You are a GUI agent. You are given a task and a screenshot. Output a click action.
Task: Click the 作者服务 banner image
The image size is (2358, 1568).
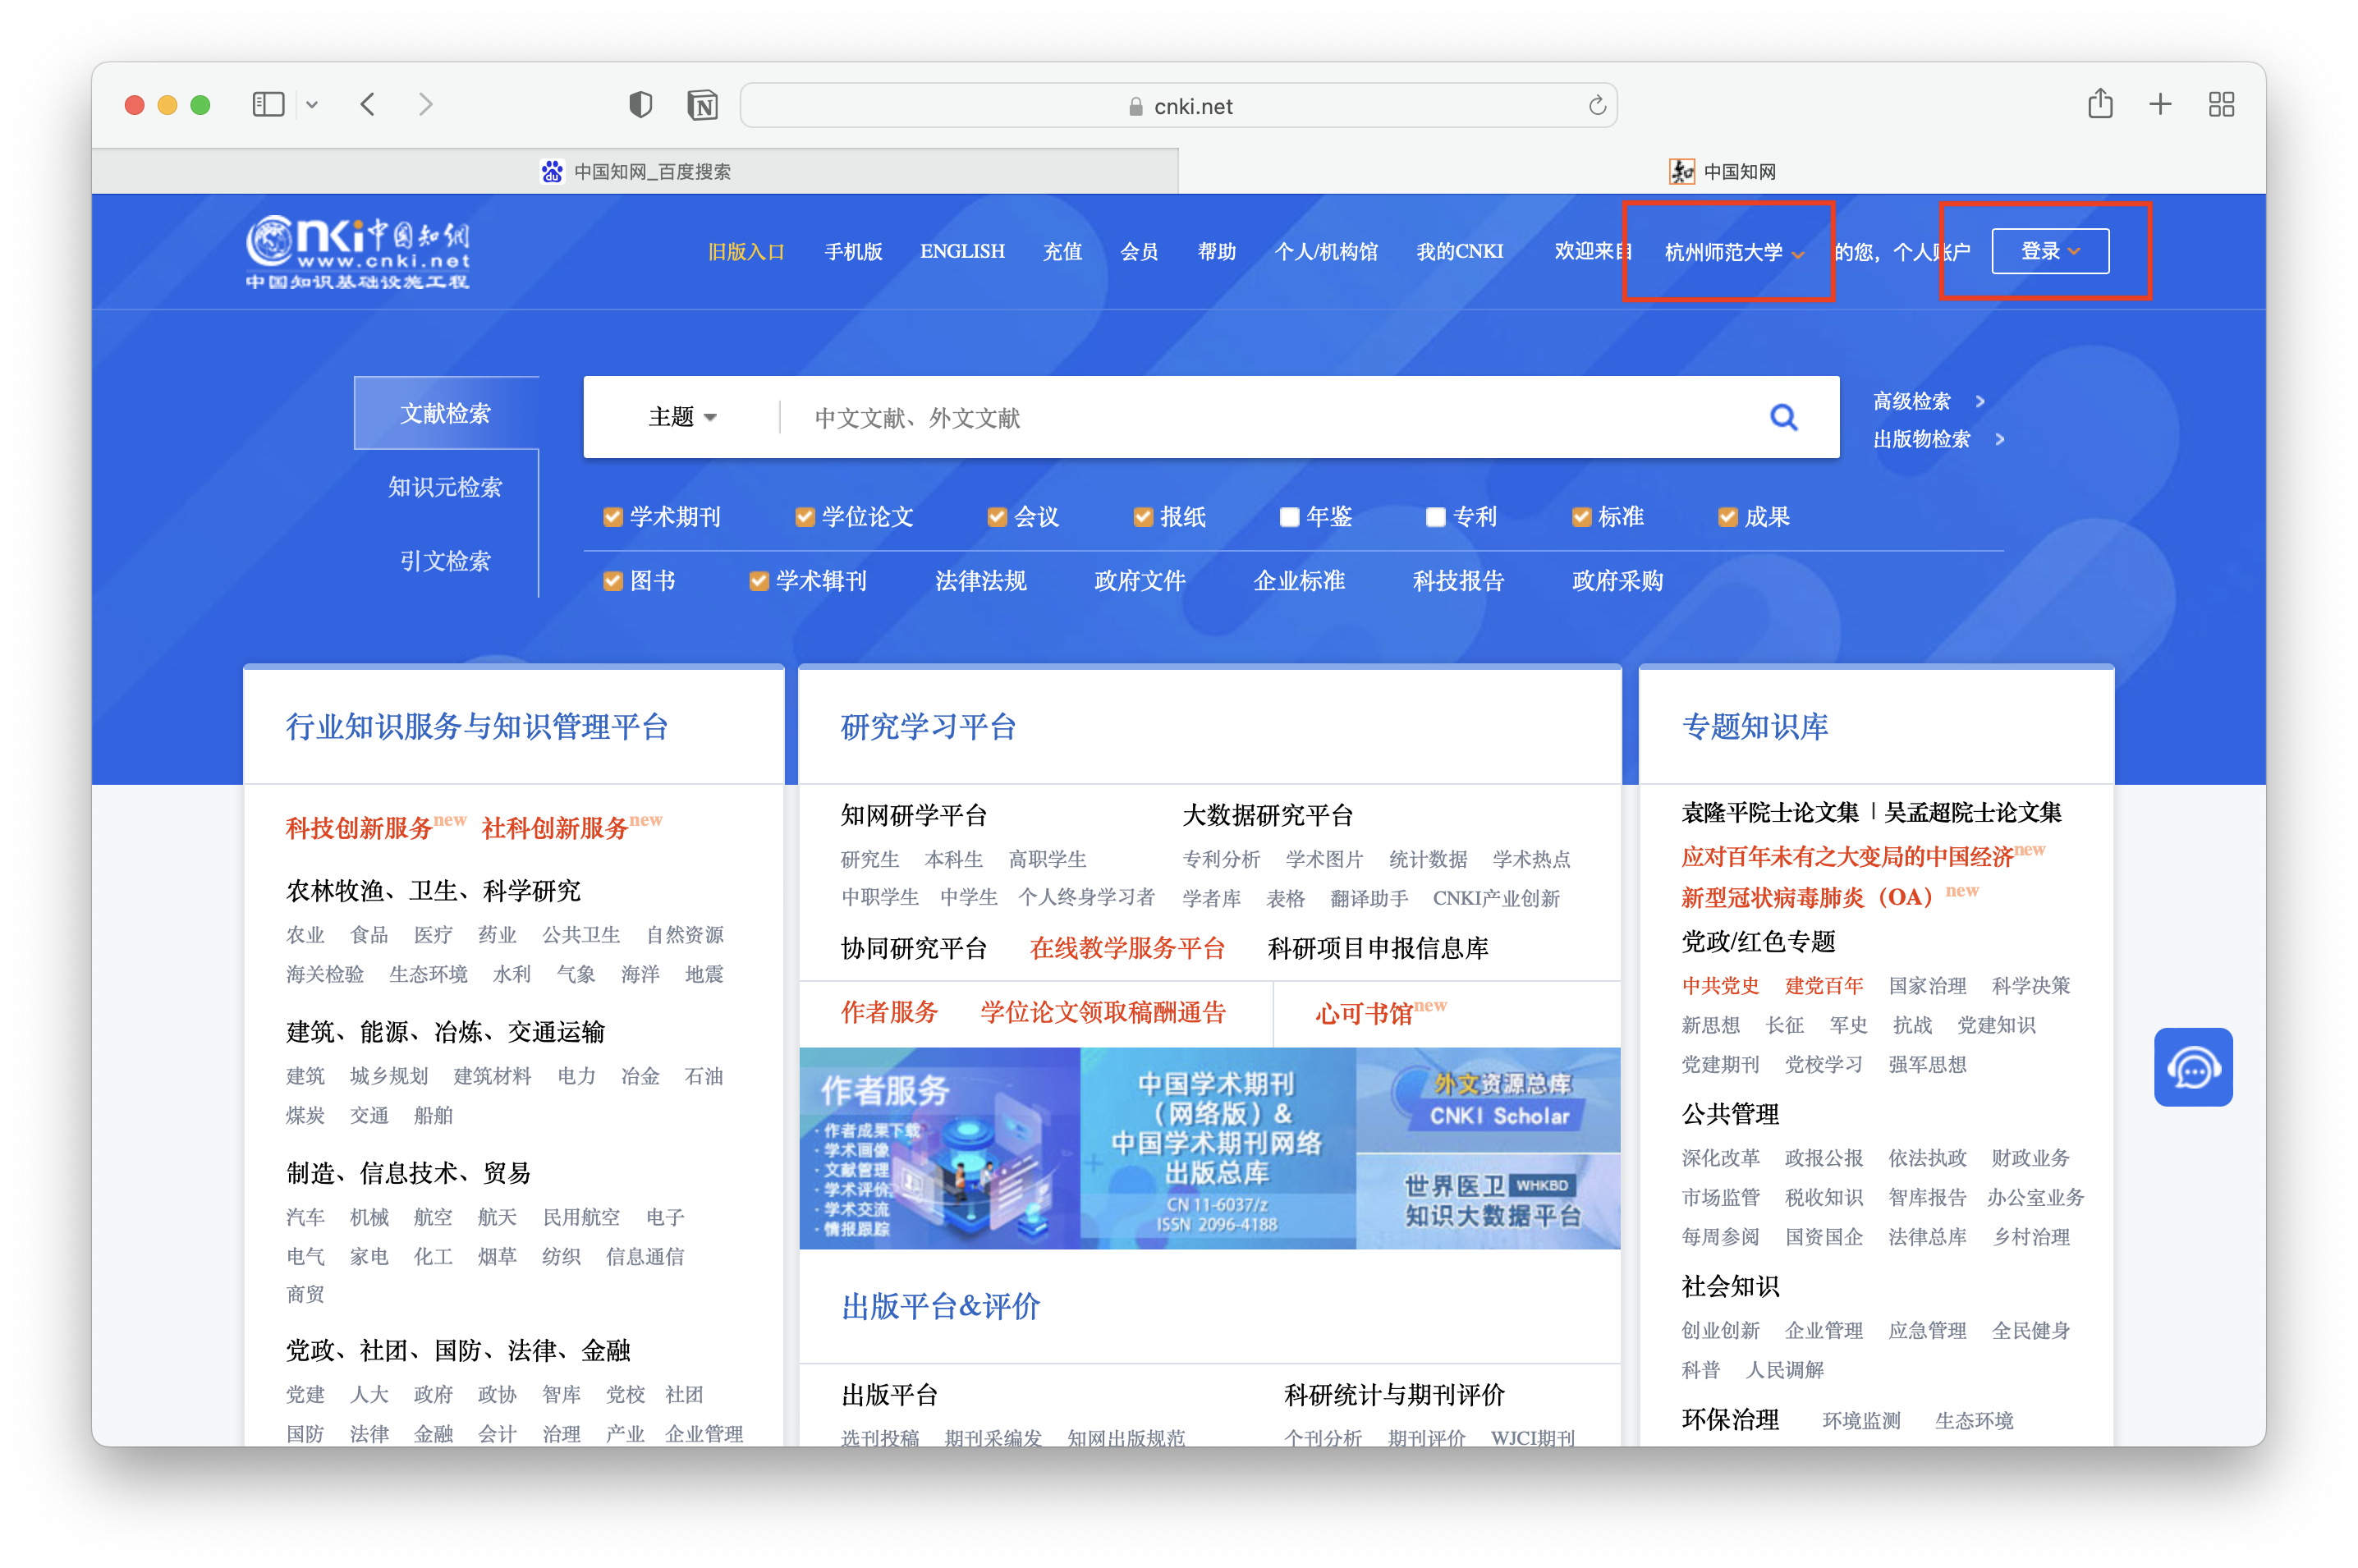(939, 1148)
